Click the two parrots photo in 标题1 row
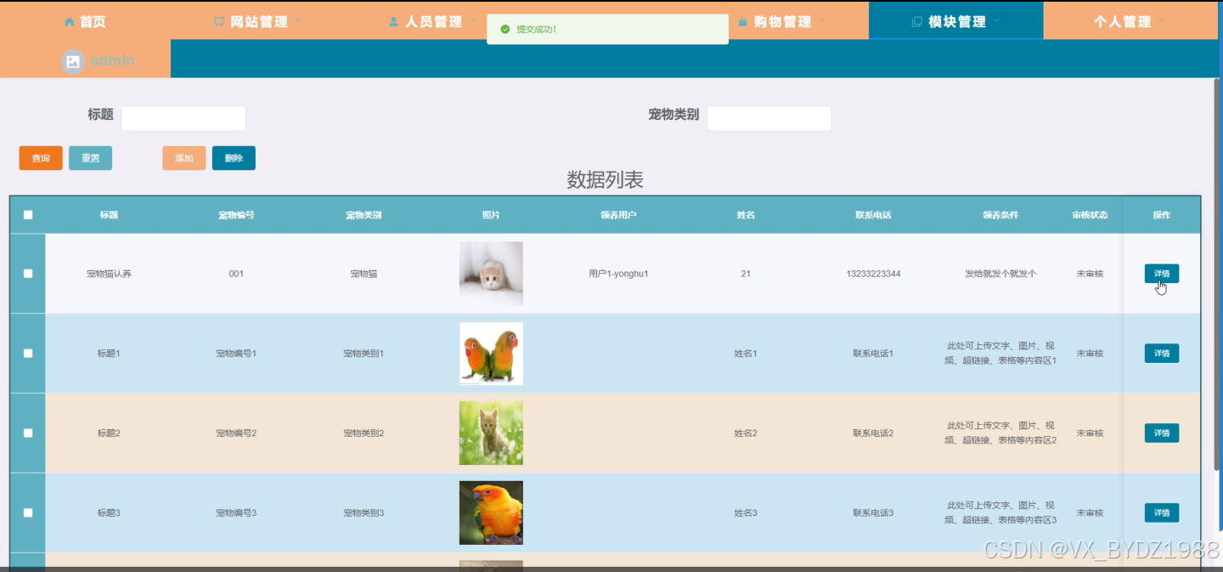Image resolution: width=1223 pixels, height=572 pixels. click(491, 354)
